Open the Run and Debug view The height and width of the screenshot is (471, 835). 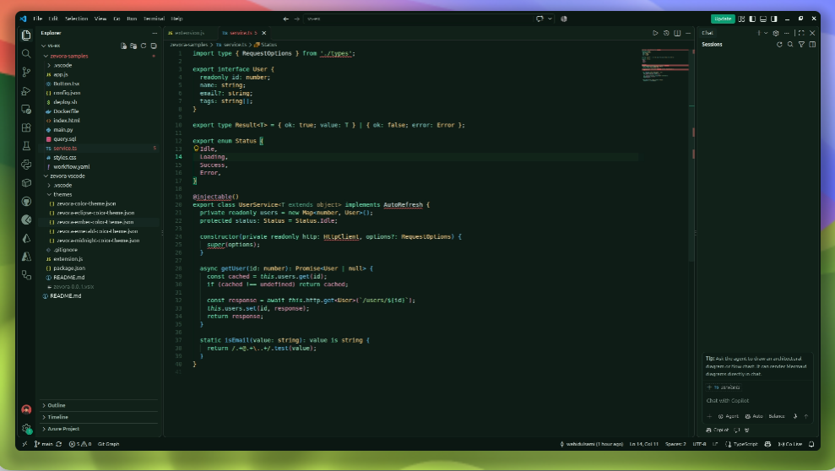[x=26, y=91]
